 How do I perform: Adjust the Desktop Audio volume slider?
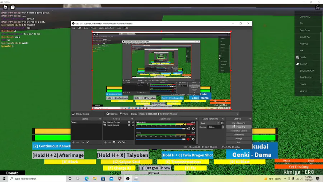pyautogui.click(x=160, y=128)
